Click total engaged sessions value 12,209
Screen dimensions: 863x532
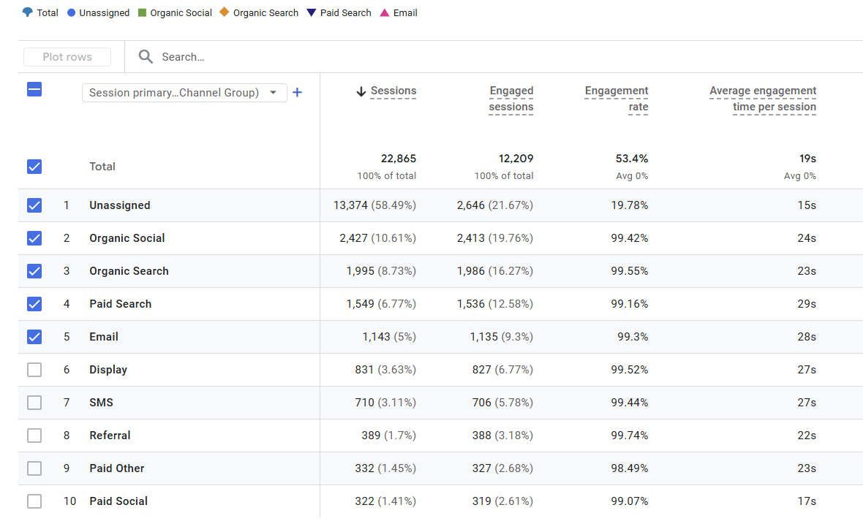[x=516, y=159]
